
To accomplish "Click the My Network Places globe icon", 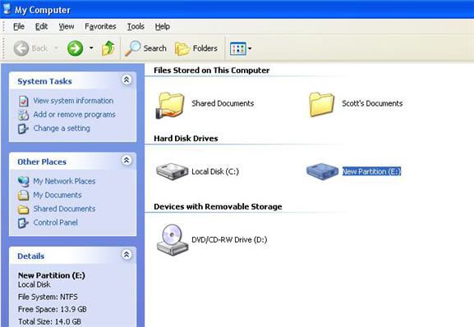I will pos(23,182).
